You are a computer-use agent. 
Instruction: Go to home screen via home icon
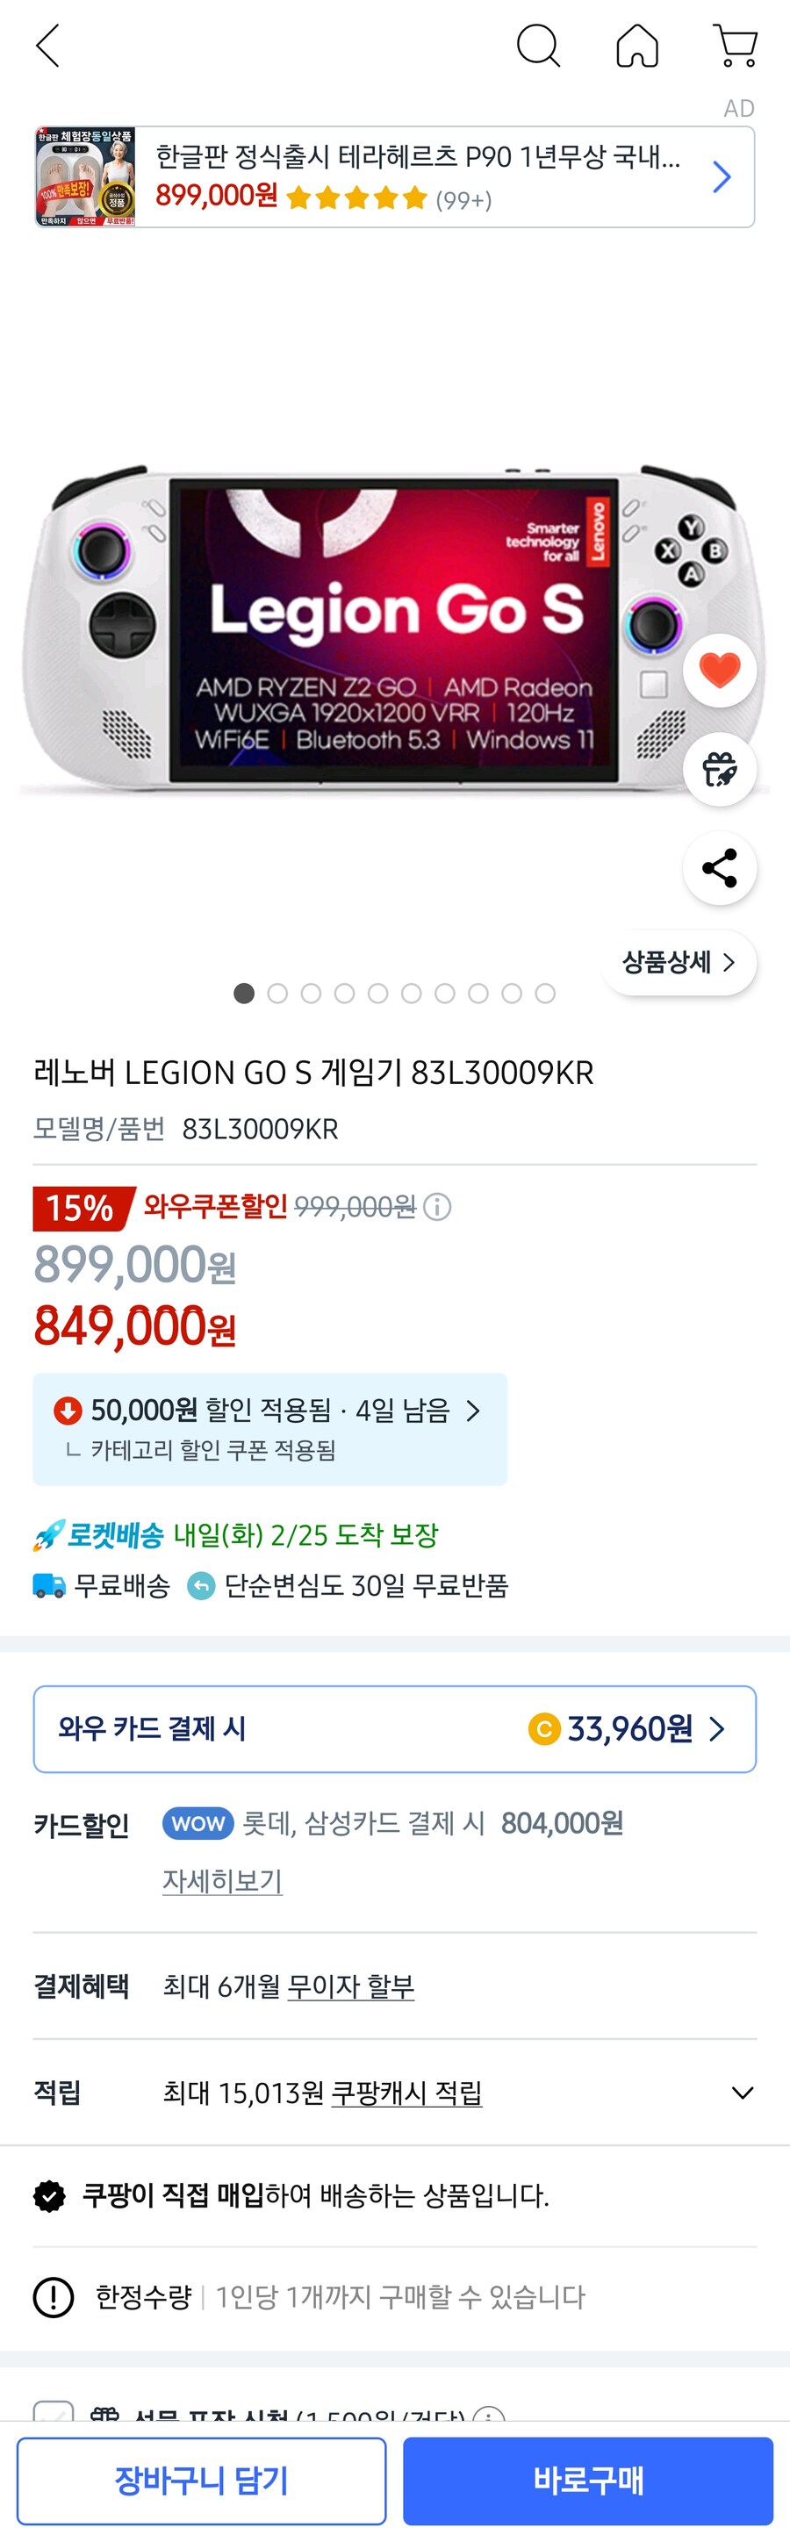tap(637, 46)
